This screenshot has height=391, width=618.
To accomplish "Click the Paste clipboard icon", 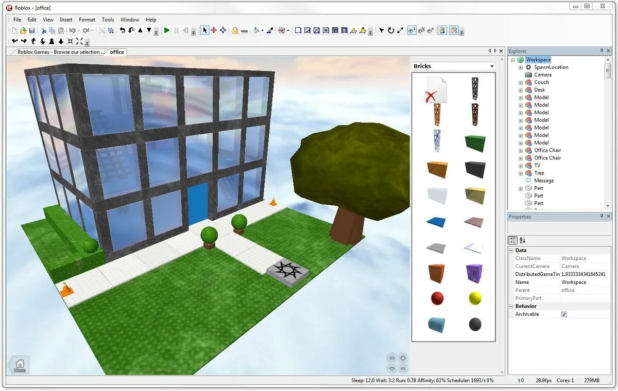I will point(61,30).
